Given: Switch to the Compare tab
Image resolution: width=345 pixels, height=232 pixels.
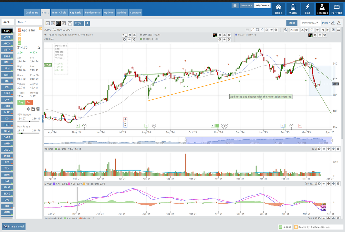Looking at the screenshot, I should 135,13.
